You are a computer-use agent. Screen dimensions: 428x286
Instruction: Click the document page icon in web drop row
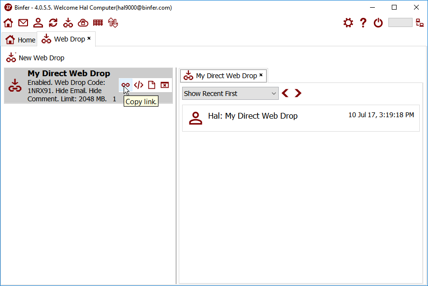coord(152,85)
